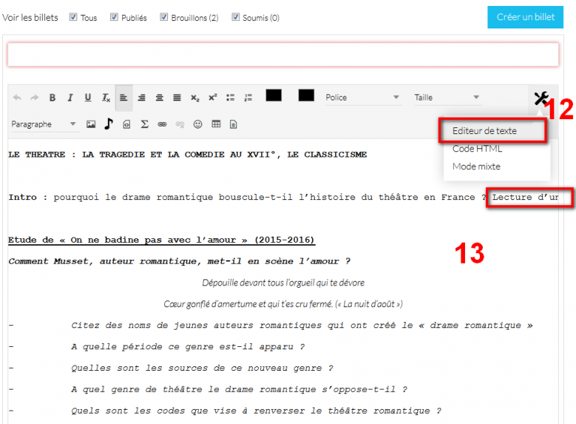Open the Police font dropdown
The image size is (576, 424).
363,97
